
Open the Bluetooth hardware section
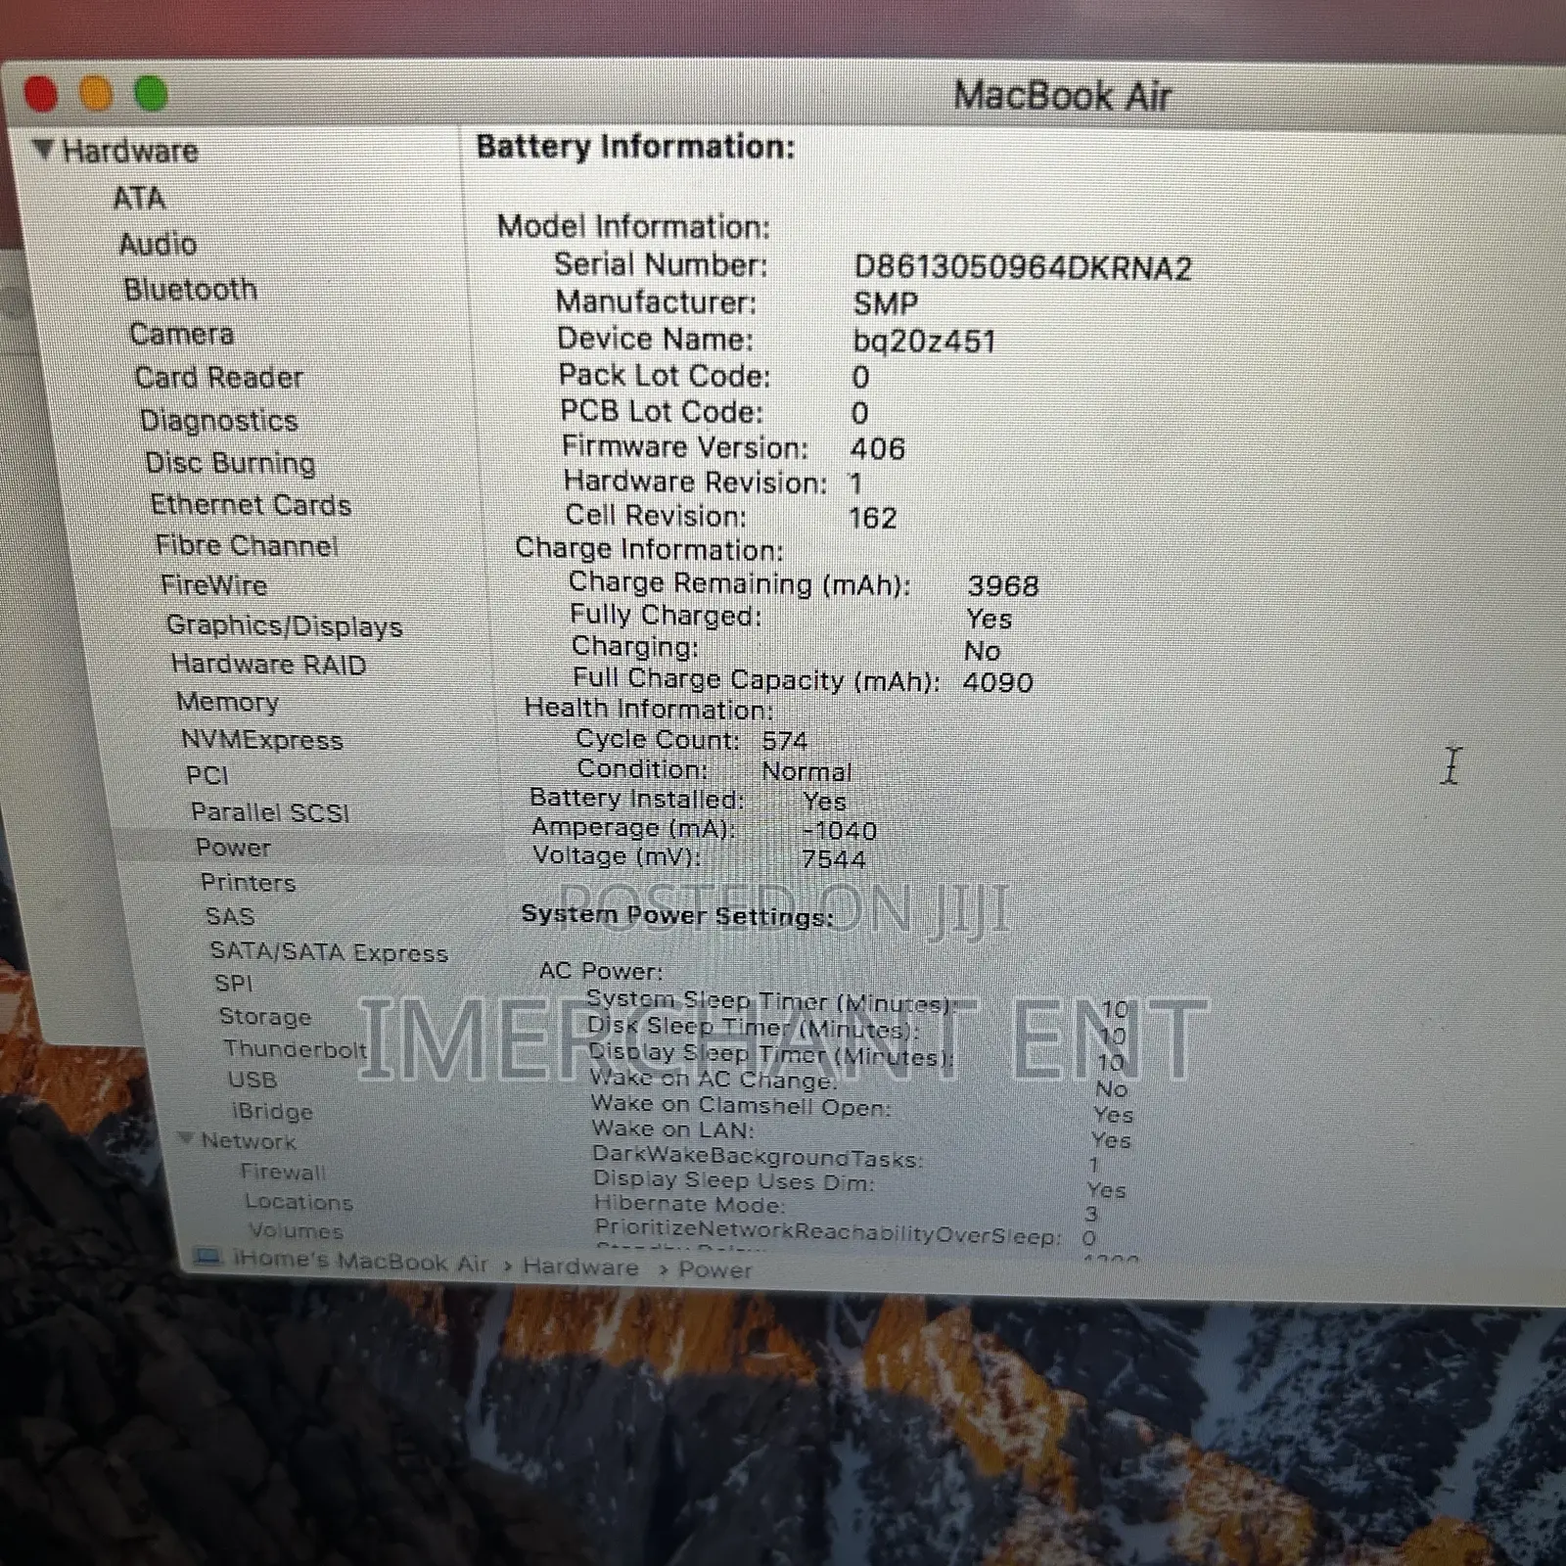click(190, 290)
